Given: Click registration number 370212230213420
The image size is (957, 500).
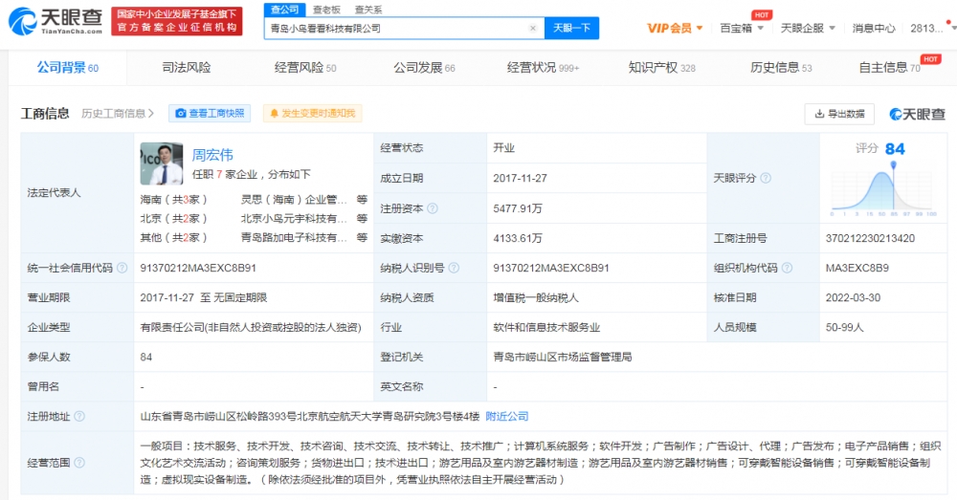Looking at the screenshot, I should (x=870, y=238).
